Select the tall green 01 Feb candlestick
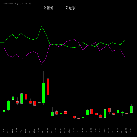 (44, 93)
